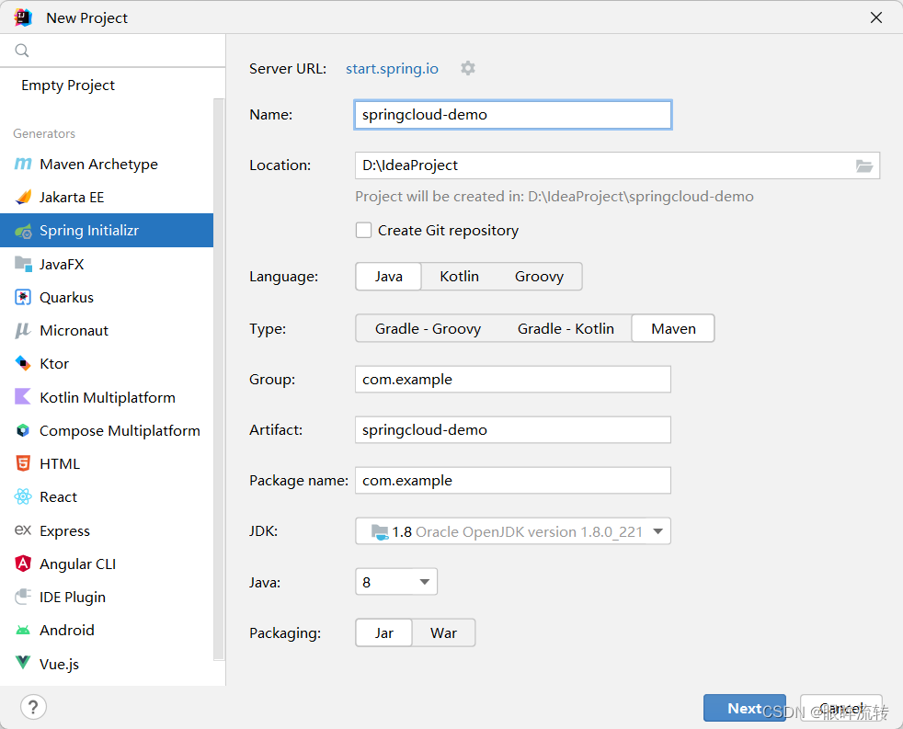Select Empty Project in sidebar
The width and height of the screenshot is (903, 729).
(x=68, y=85)
